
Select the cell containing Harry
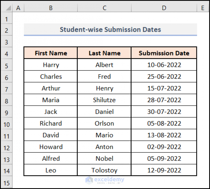(x=51, y=65)
